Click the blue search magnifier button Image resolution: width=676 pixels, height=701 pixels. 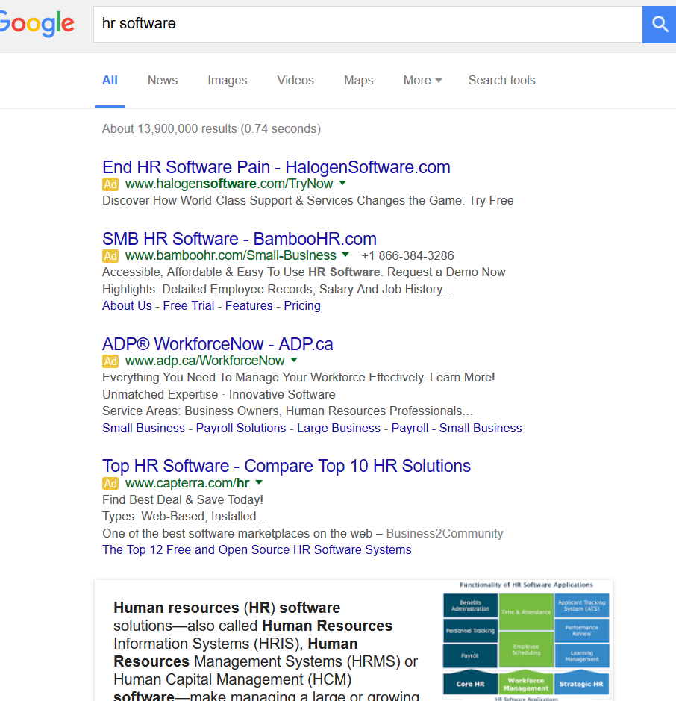(659, 25)
